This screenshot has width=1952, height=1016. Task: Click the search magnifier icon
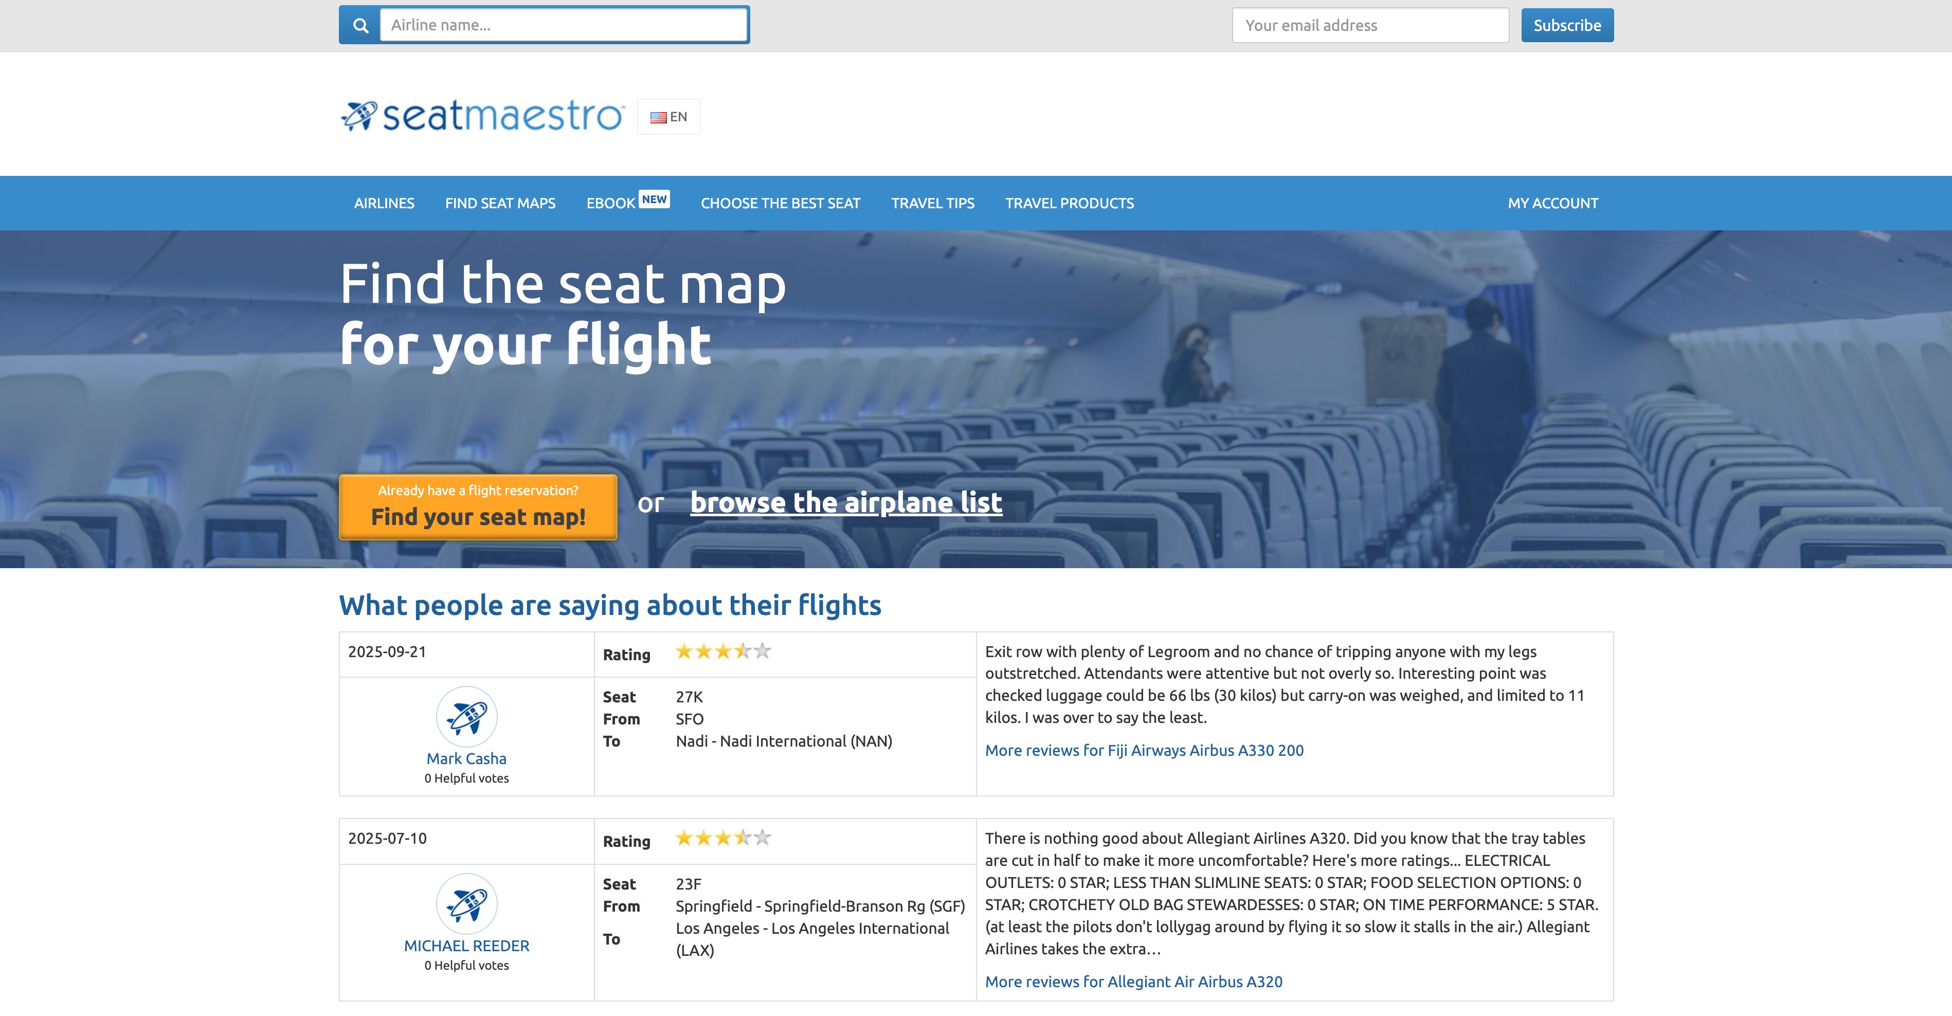tap(362, 24)
